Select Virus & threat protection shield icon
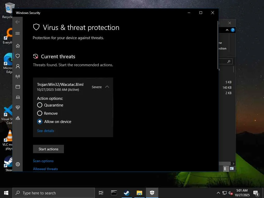Image resolution: width=264 pixels, height=198 pixels. click(x=18, y=56)
